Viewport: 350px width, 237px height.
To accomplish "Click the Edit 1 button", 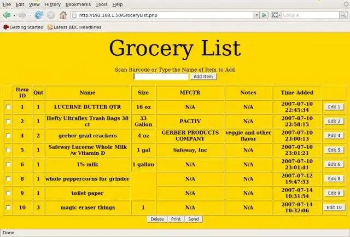I will pos(334,107).
